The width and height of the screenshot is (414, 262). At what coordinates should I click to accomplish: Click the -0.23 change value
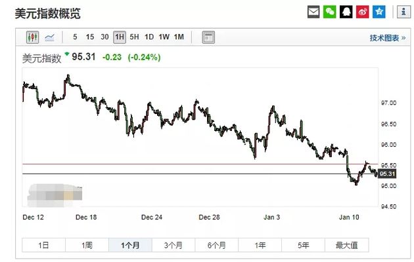[112, 57]
